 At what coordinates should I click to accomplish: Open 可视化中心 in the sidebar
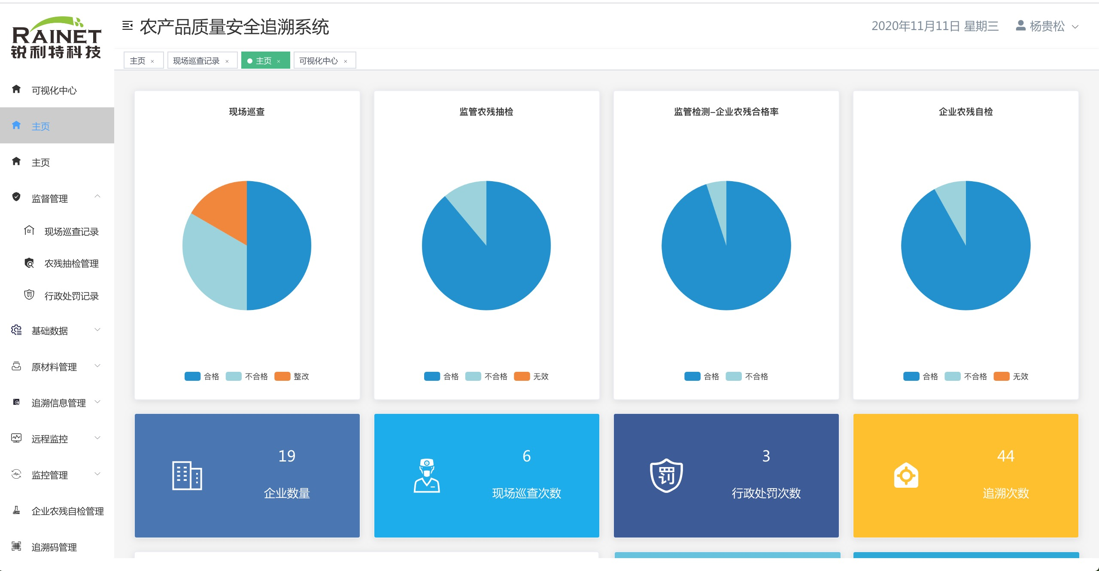(57, 90)
